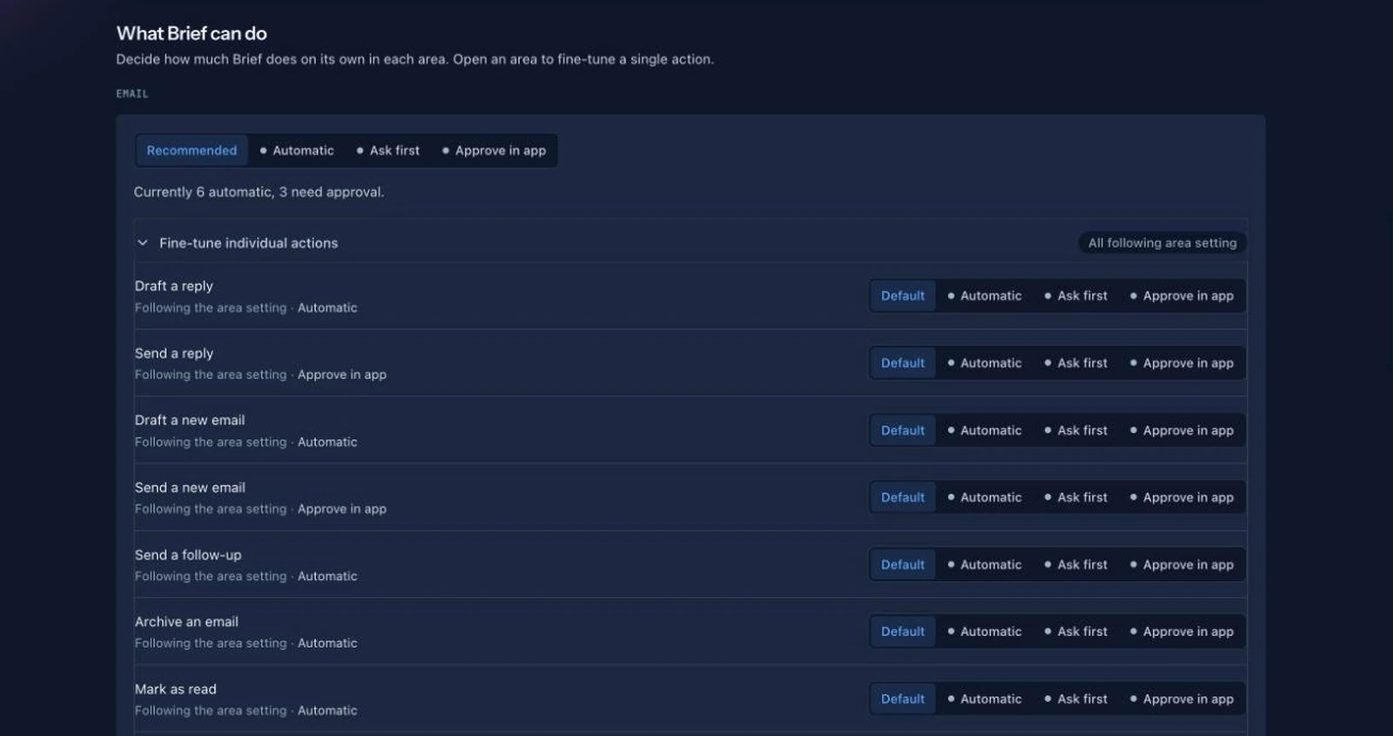The width and height of the screenshot is (1393, 736).
Task: Set Send a reply to Automatic
Action: tap(985, 363)
